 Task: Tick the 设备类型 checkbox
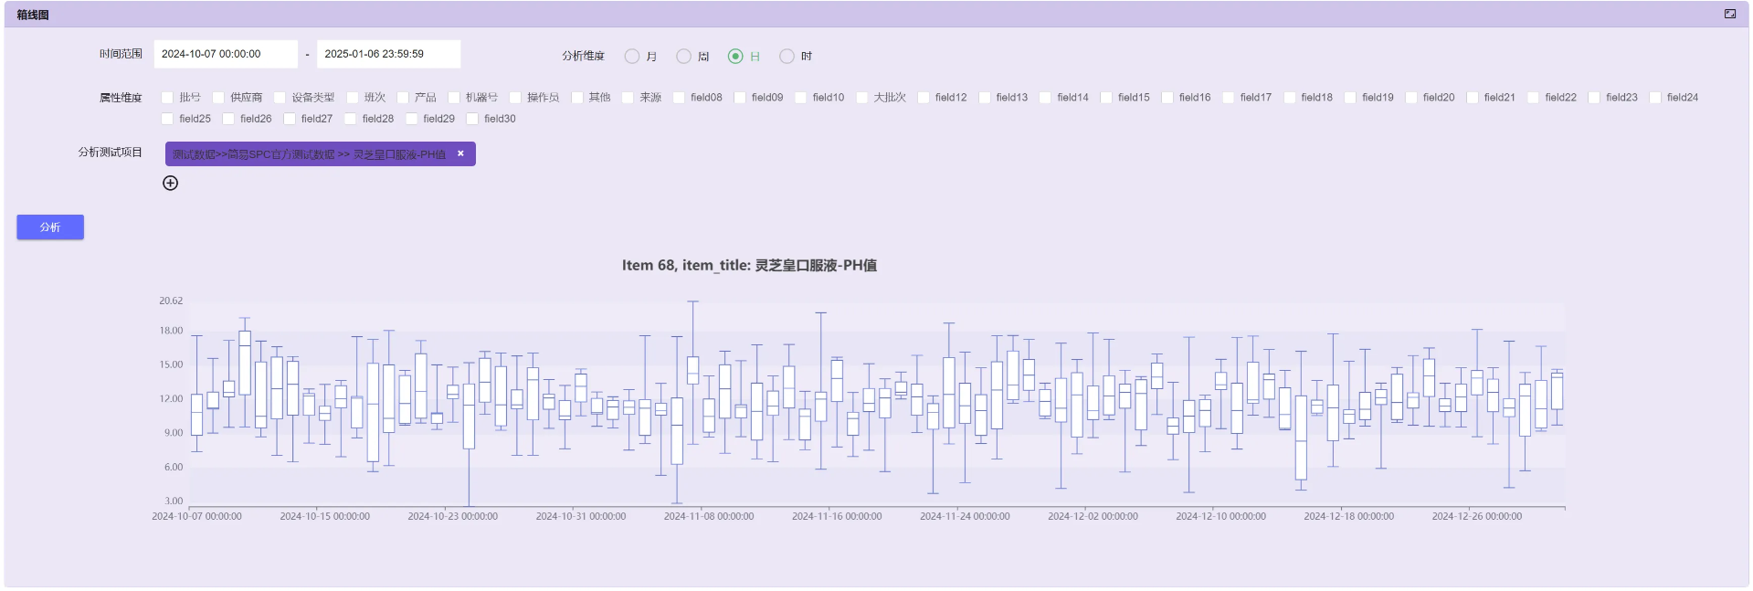[x=280, y=98]
